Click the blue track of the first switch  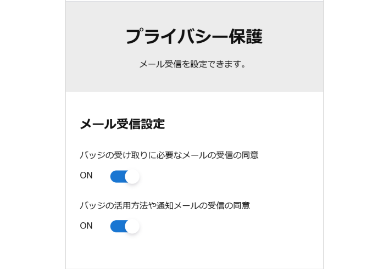(116, 176)
